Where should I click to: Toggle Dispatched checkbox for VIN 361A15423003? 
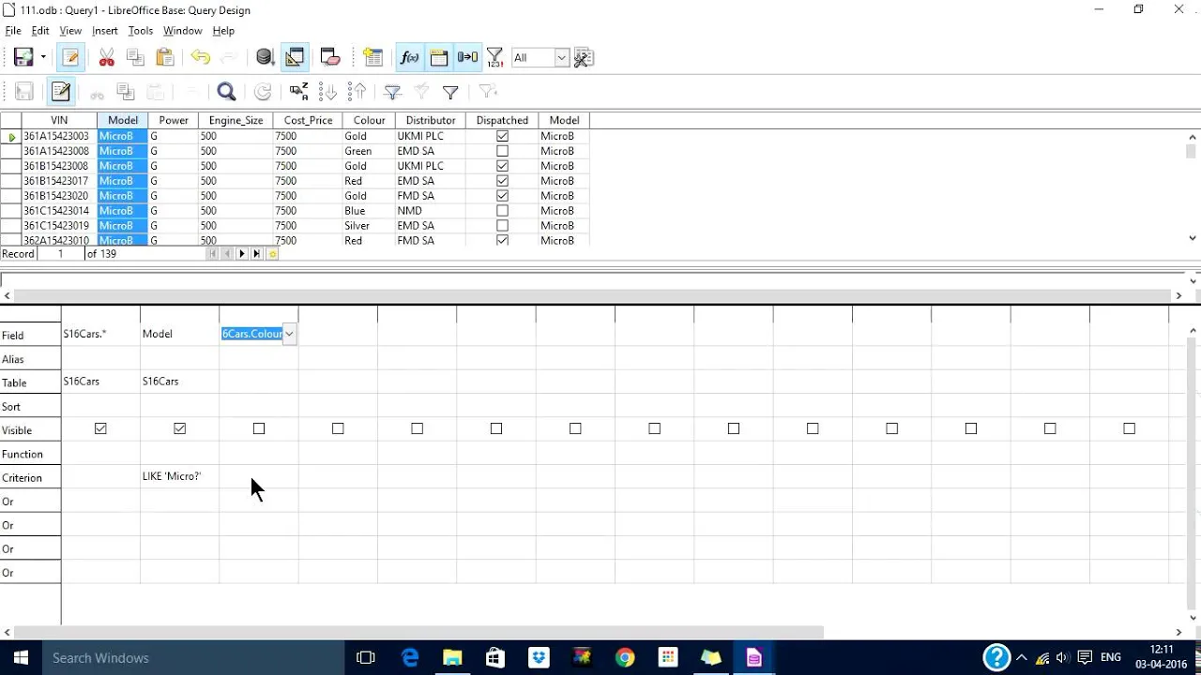click(x=502, y=136)
